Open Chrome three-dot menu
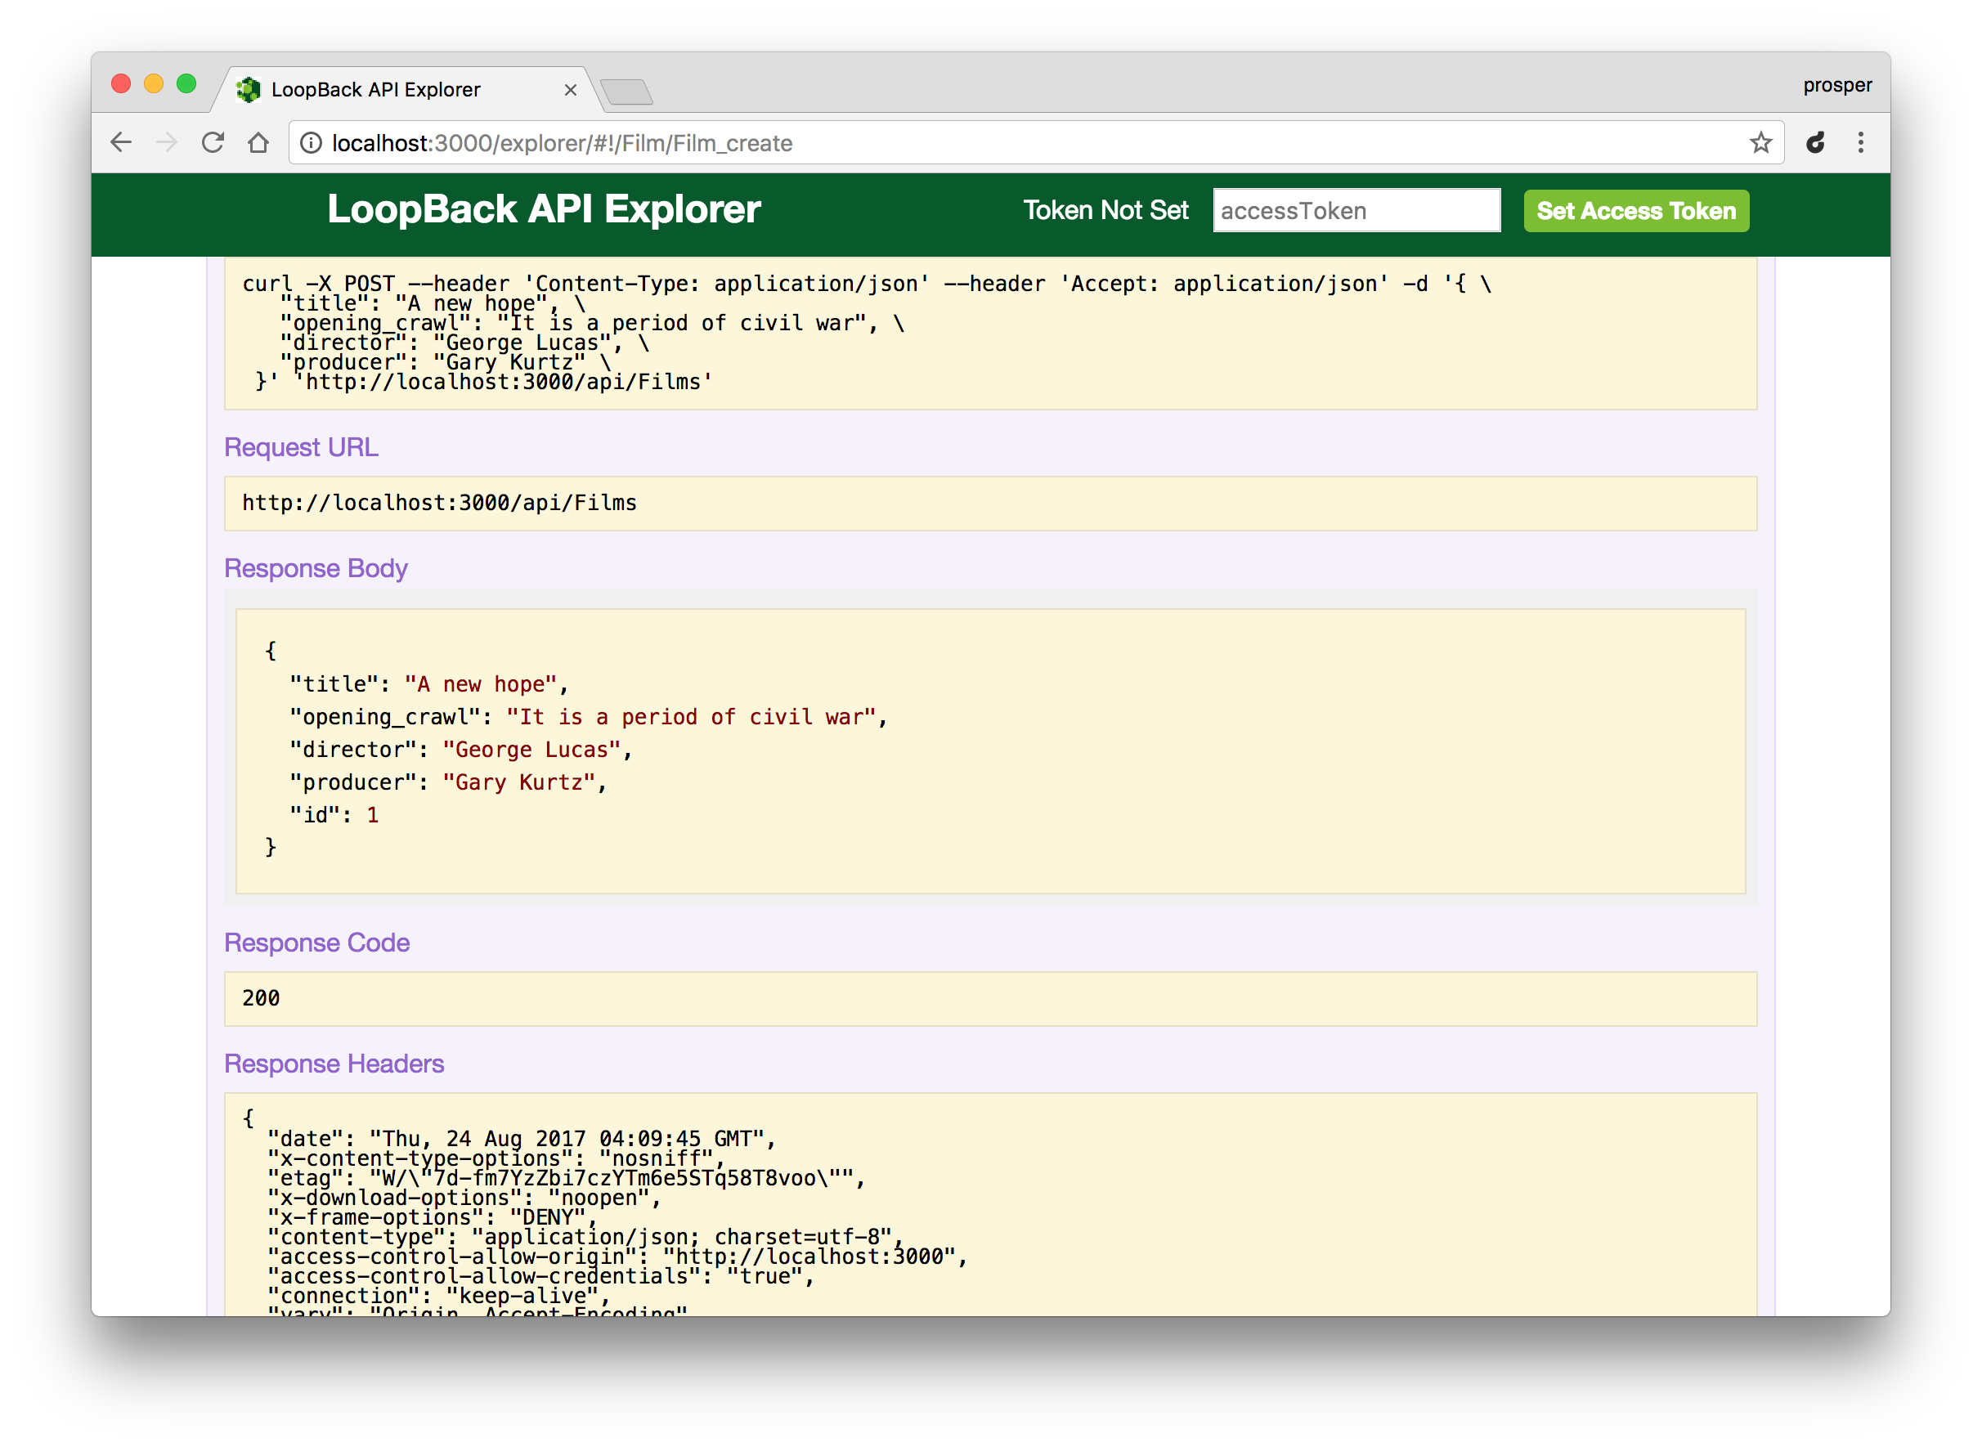This screenshot has height=1447, width=1982. pyautogui.click(x=1861, y=143)
